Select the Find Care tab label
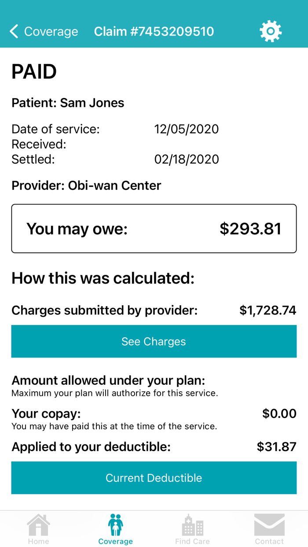308x547 pixels. coord(192,541)
